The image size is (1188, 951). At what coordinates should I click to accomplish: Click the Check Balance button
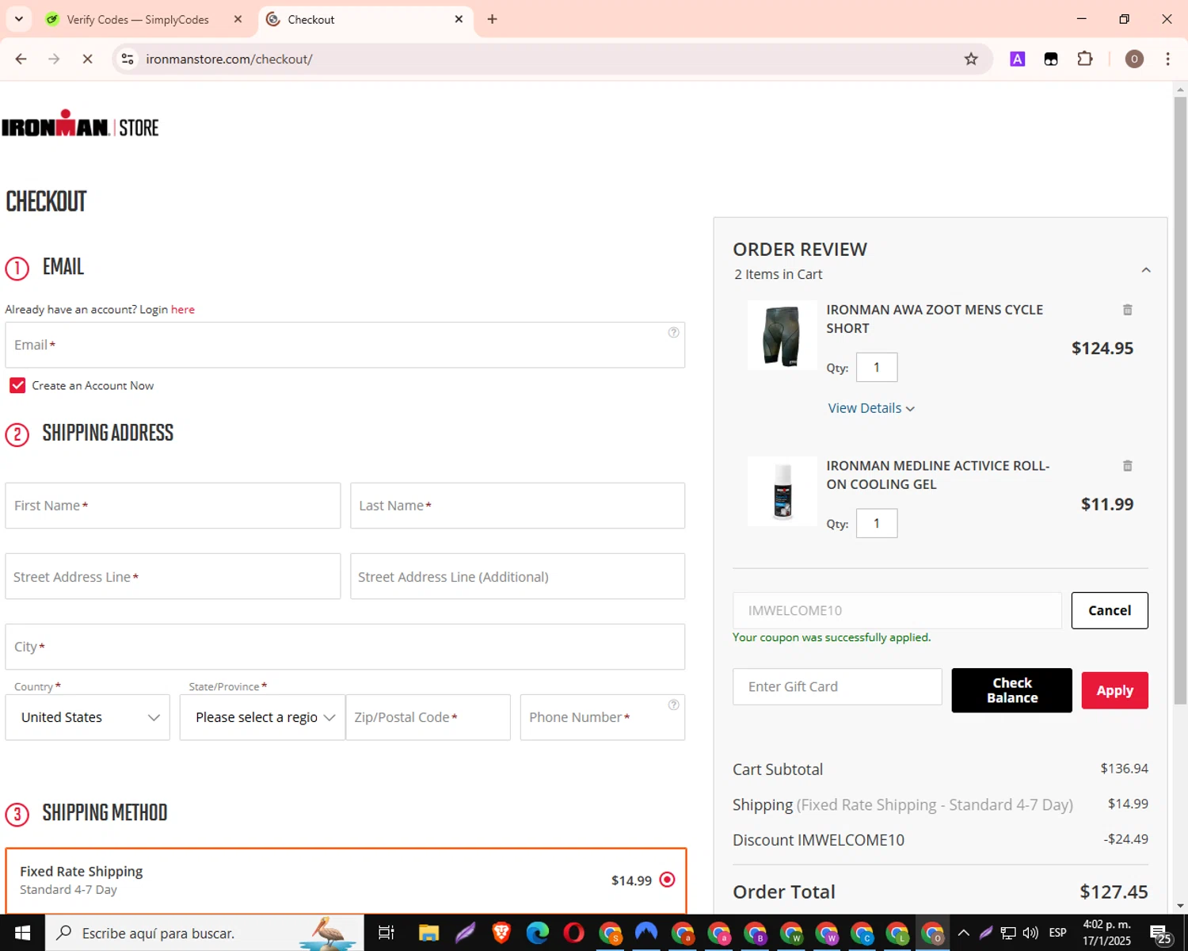[1012, 690]
